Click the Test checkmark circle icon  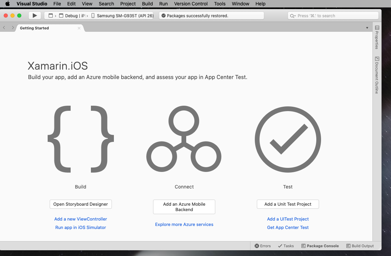(288, 139)
